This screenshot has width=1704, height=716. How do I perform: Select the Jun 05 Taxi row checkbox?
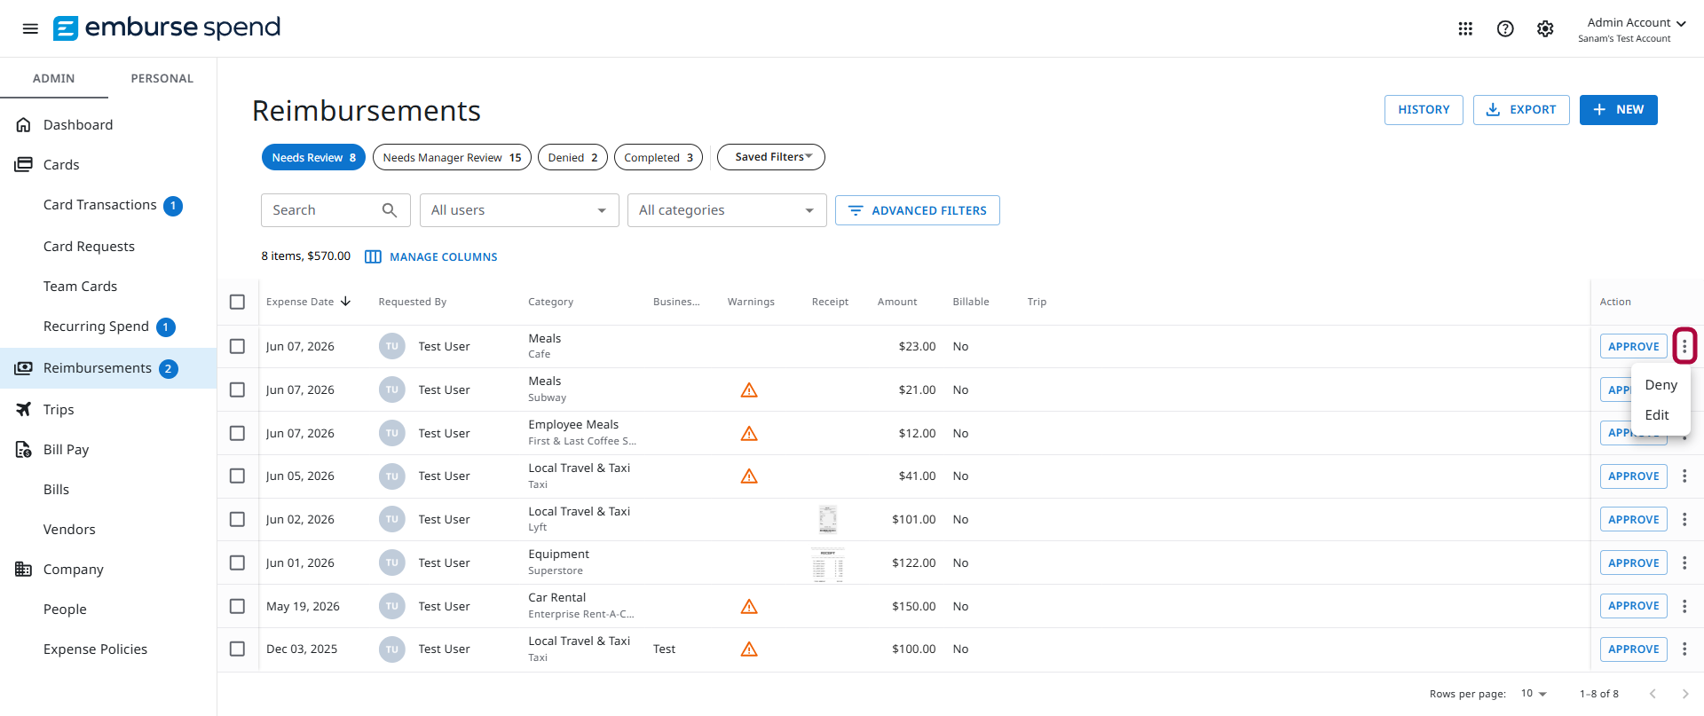pyautogui.click(x=237, y=476)
